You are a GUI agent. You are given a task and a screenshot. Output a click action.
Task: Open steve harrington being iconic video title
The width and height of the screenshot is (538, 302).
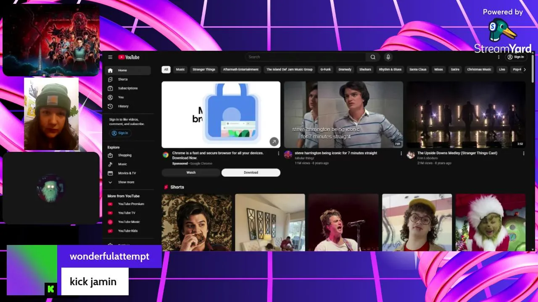pos(336,153)
